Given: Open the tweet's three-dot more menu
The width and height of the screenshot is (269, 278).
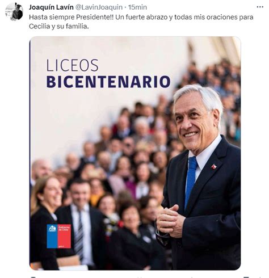Looking at the screenshot, I should pos(260,7).
